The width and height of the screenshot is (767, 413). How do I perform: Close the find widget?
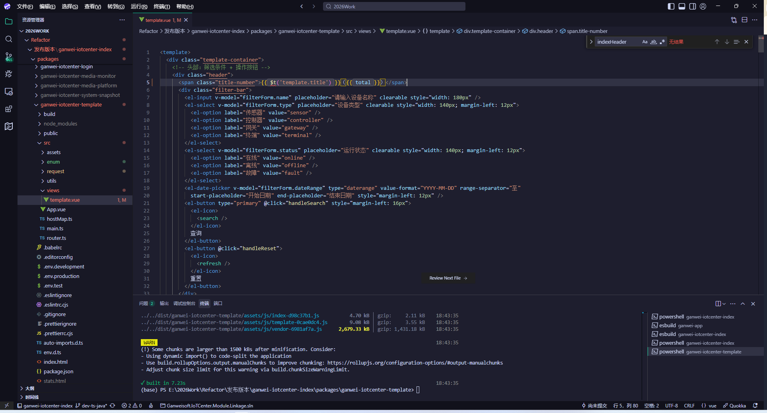746,42
